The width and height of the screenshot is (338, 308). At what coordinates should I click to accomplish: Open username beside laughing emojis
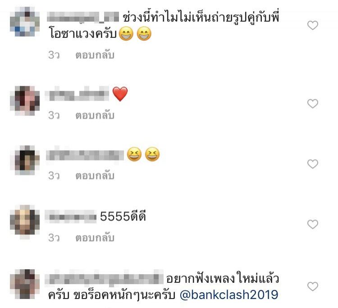[x=85, y=154]
